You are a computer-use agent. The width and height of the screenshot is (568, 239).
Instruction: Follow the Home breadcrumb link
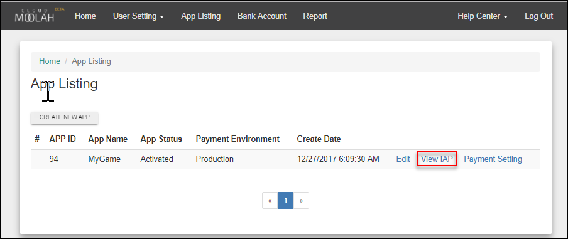(x=50, y=61)
